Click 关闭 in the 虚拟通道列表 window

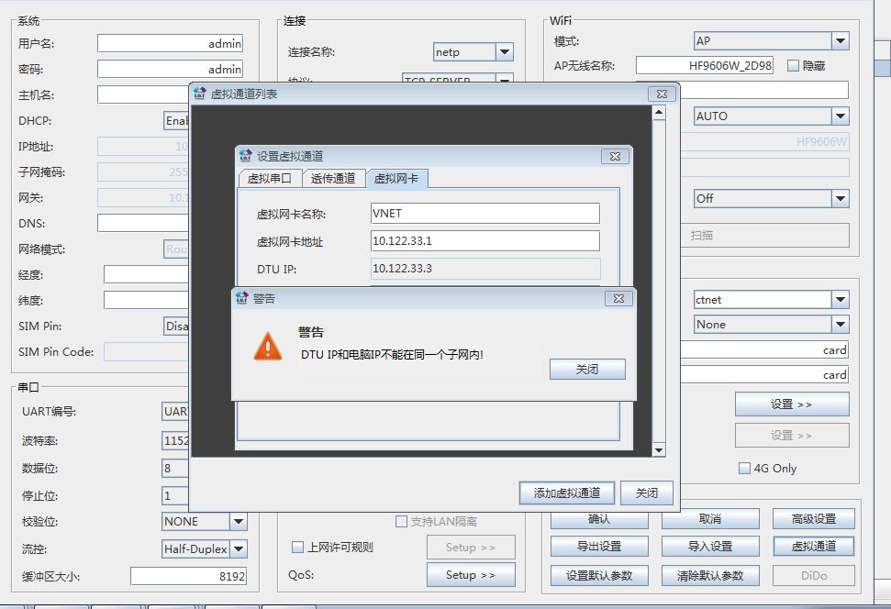point(647,493)
